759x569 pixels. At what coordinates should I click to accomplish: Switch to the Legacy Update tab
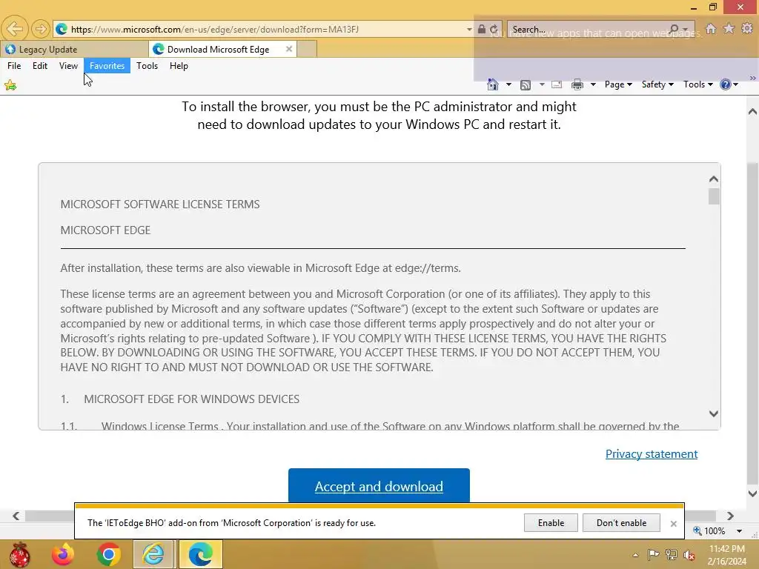pos(75,50)
